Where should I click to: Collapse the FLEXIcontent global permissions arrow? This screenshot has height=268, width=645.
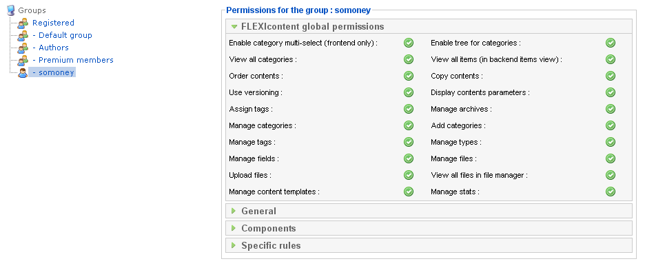coord(234,27)
